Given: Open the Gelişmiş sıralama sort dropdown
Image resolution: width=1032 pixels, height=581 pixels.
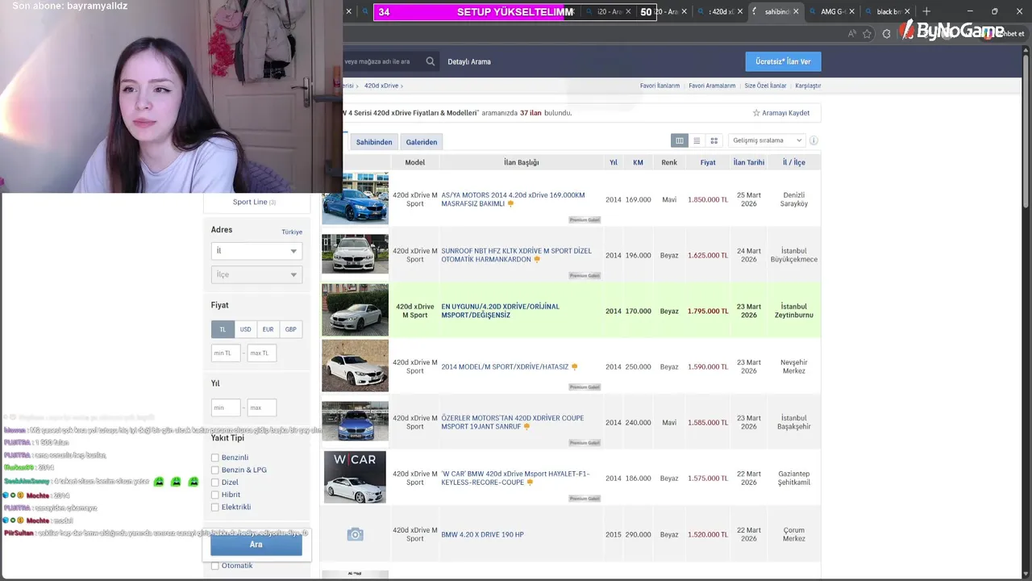Looking at the screenshot, I should (766, 140).
